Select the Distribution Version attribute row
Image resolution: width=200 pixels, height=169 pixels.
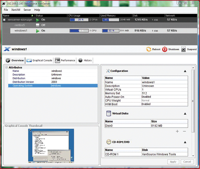[53, 82]
